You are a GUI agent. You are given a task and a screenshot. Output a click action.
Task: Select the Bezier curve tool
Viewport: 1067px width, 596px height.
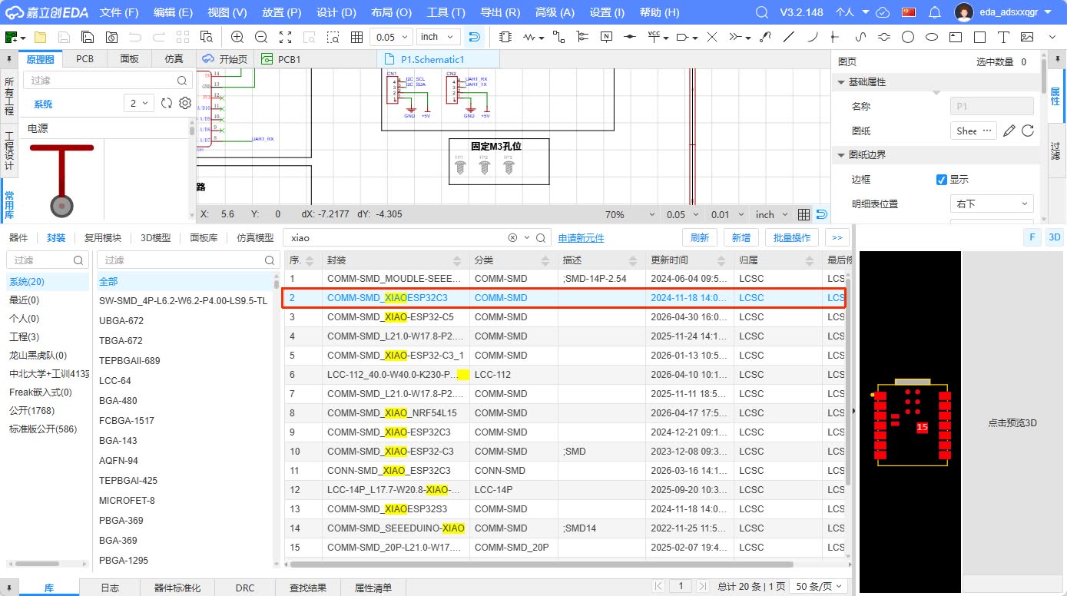pos(860,37)
